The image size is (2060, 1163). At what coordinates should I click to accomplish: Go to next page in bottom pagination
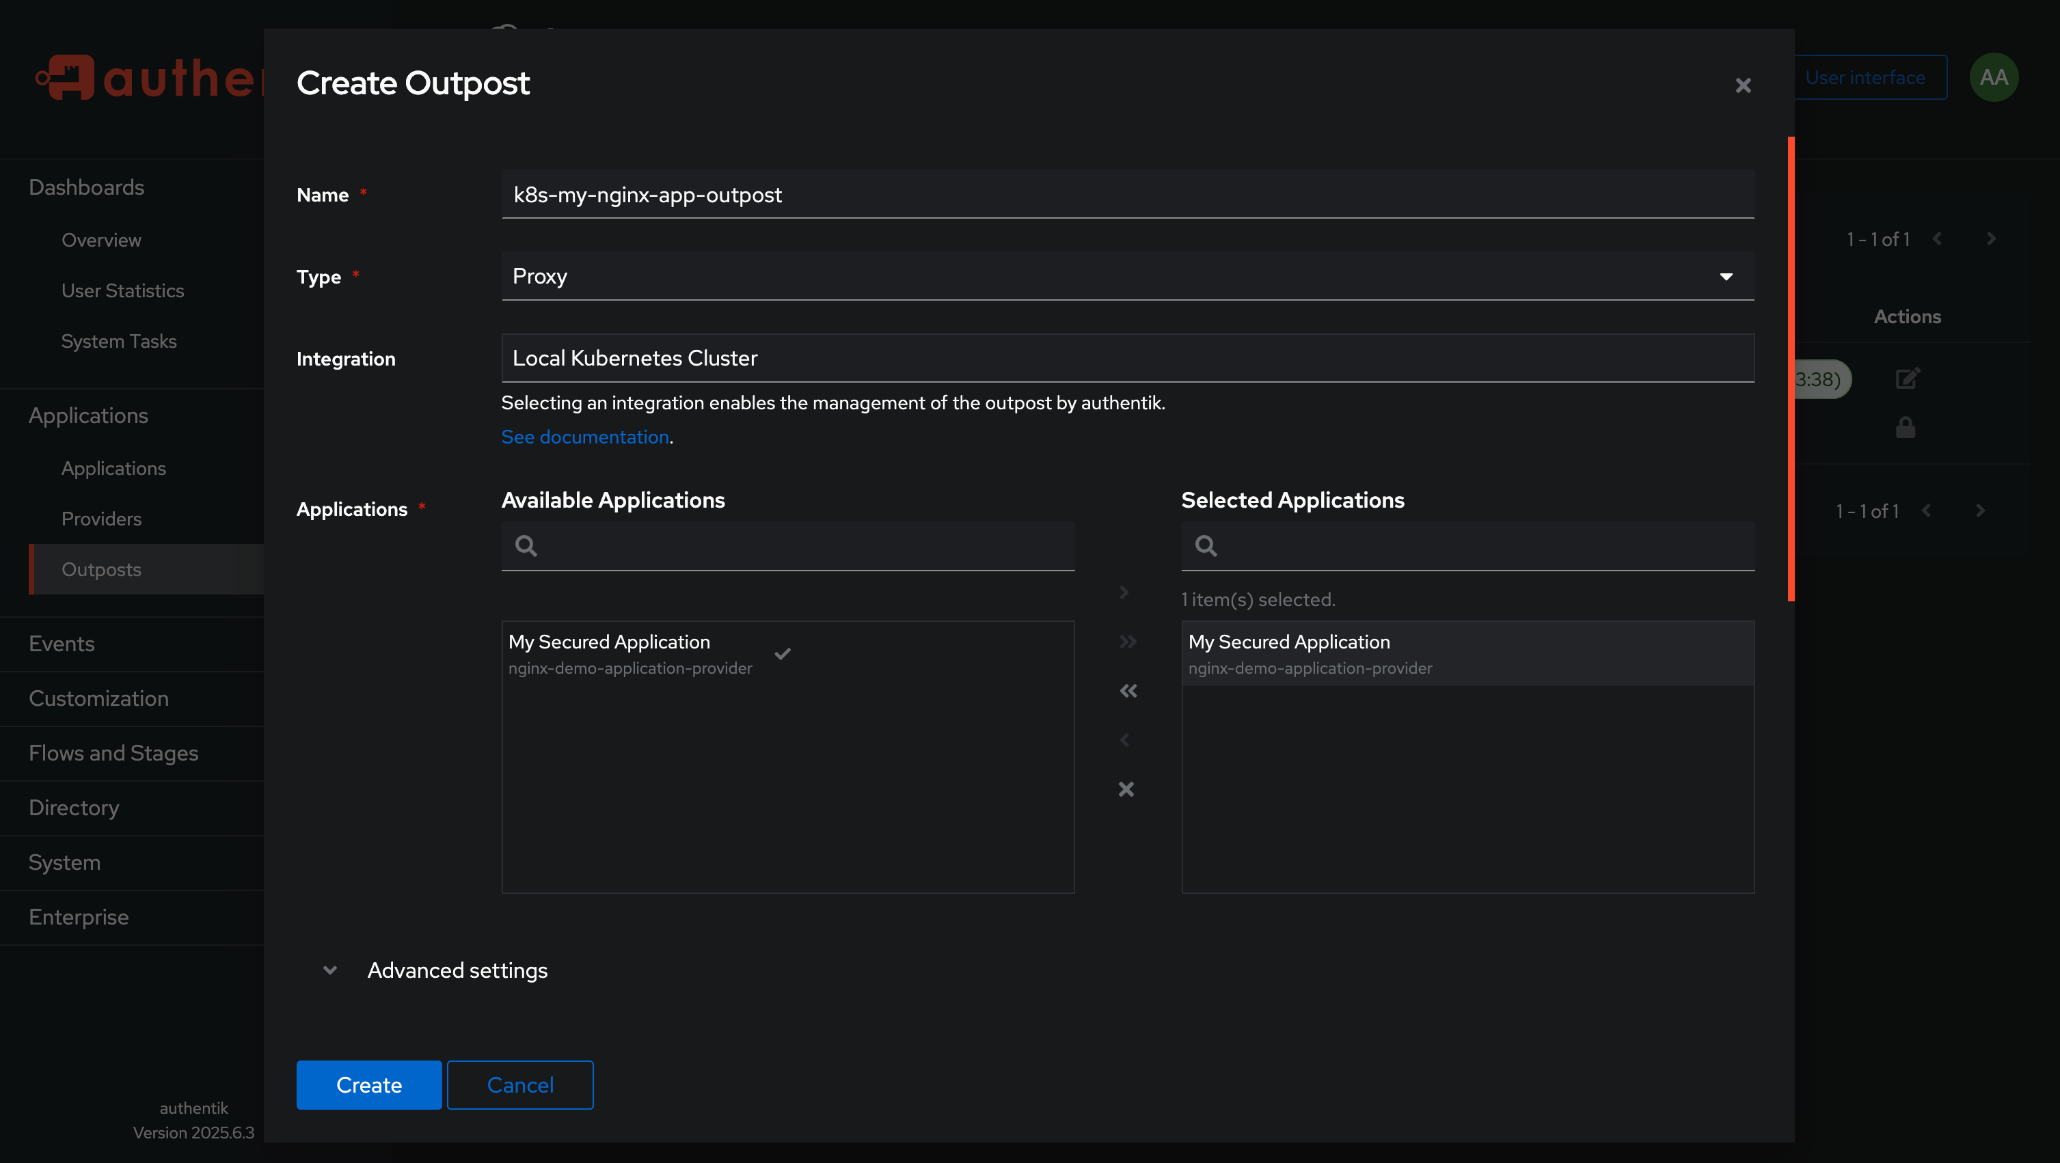[1980, 510]
